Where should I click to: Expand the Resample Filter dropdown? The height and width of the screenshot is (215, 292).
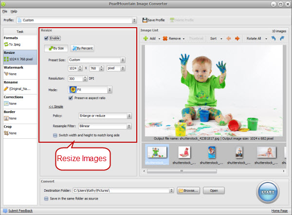(105, 126)
